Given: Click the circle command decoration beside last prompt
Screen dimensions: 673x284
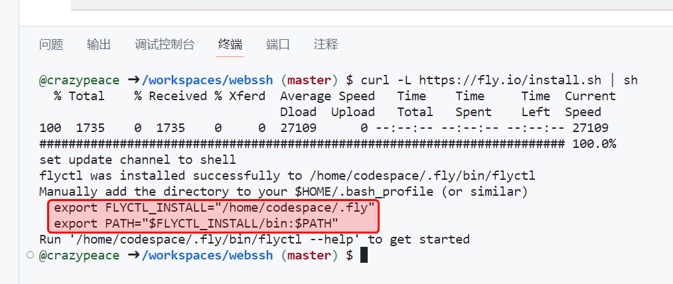Looking at the screenshot, I should click(29, 255).
